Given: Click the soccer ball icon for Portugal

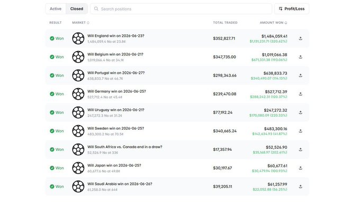Looking at the screenshot, I should pos(78,75).
